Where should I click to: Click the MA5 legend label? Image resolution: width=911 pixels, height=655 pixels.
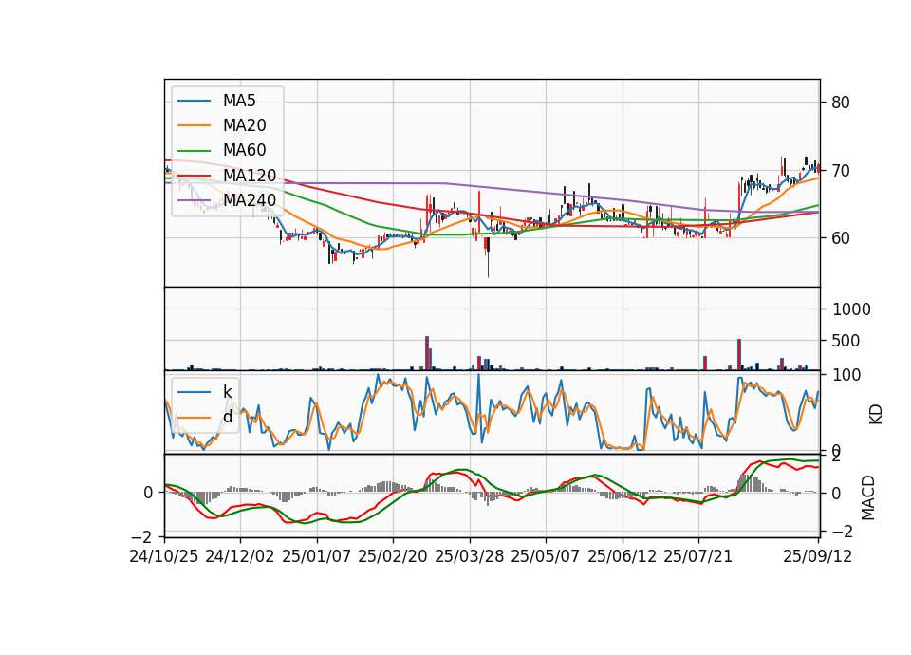click(x=239, y=101)
